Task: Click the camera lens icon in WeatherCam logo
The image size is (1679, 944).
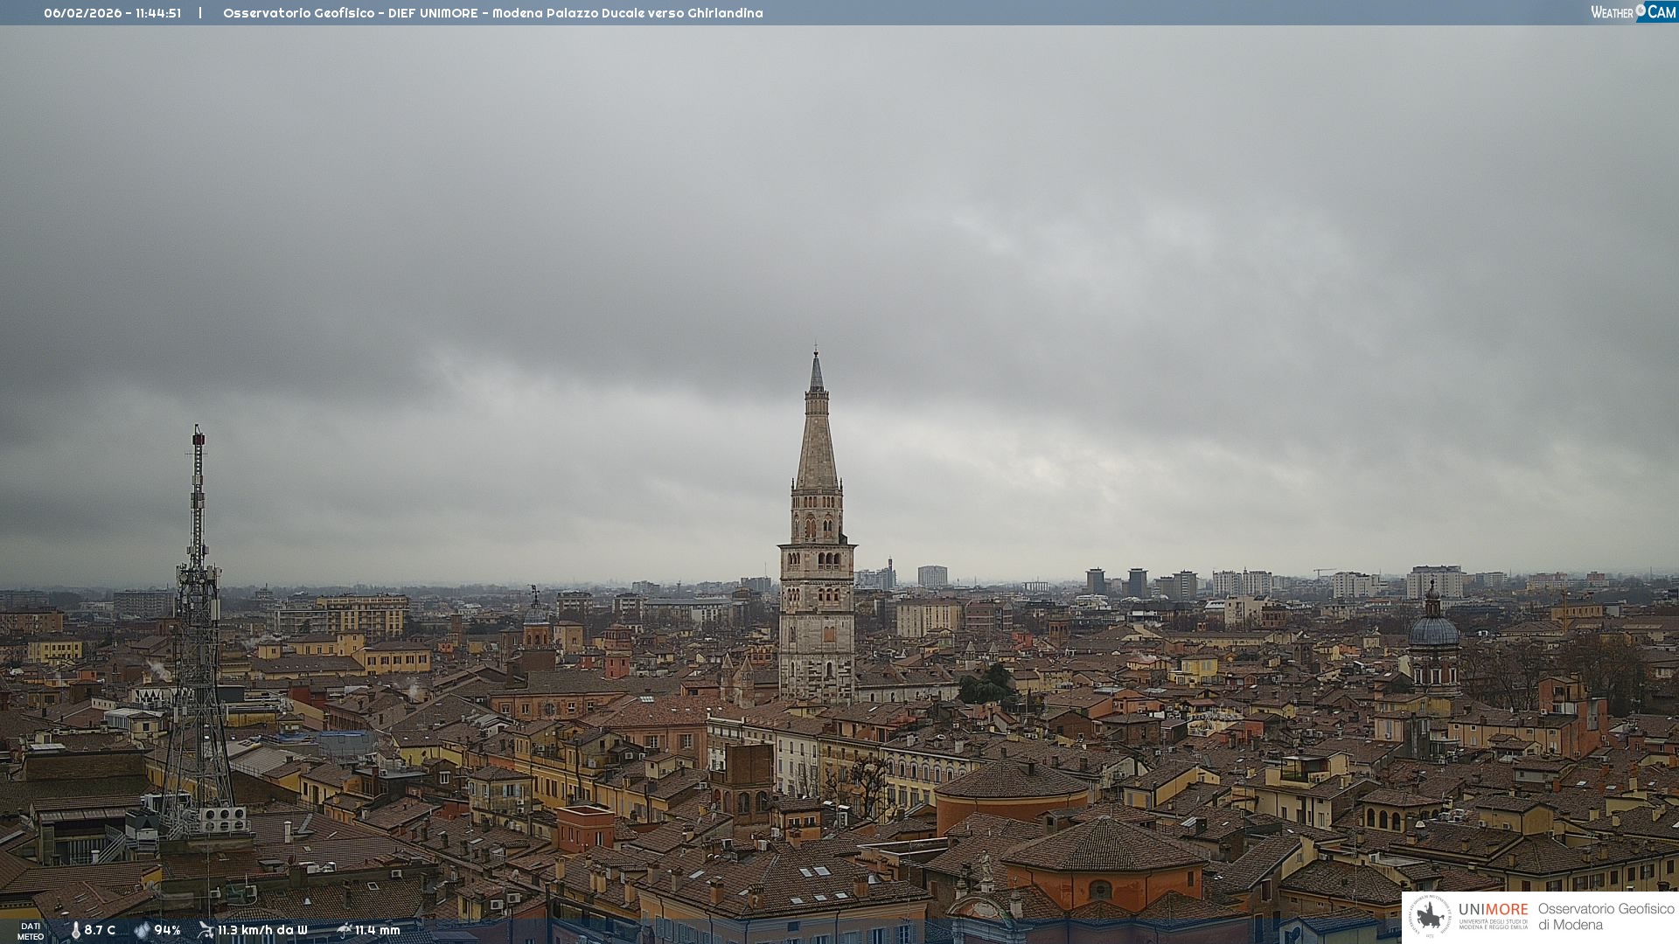Action: click(1641, 10)
